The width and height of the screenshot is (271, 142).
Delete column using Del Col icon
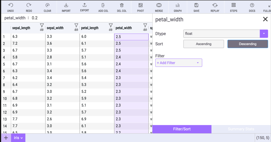point(122,5)
